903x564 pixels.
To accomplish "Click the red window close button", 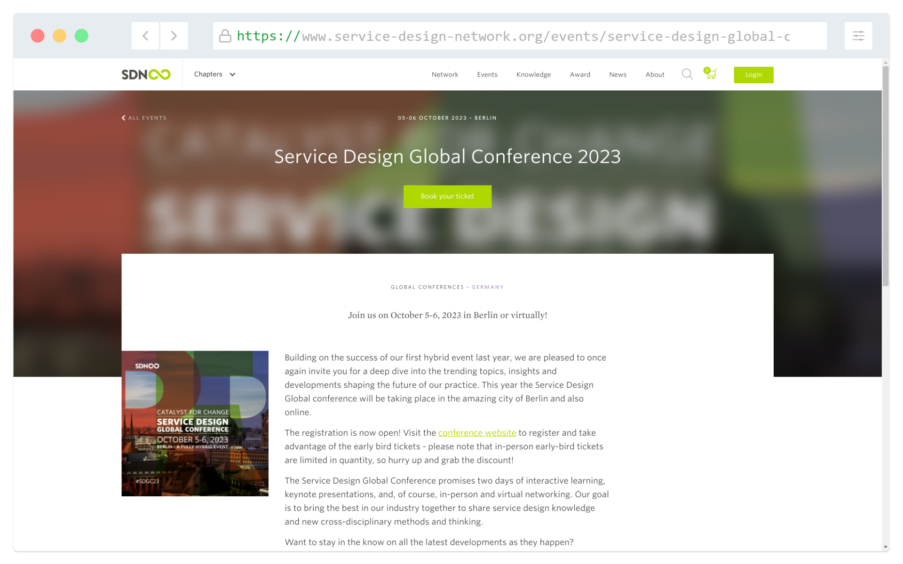I will point(38,36).
